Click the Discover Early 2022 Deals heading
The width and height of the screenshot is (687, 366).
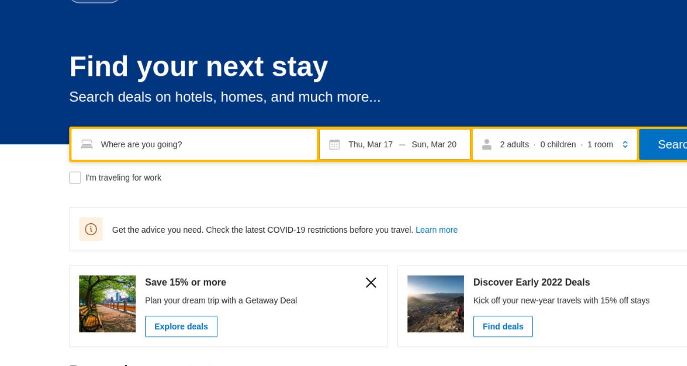pos(532,282)
